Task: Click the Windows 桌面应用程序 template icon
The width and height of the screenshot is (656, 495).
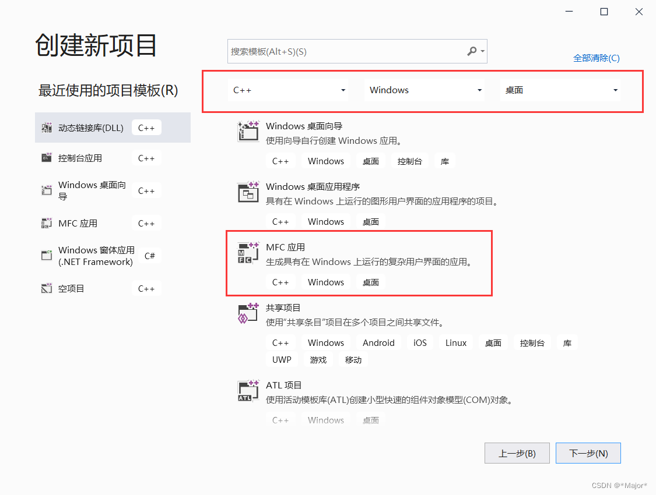Action: click(248, 192)
